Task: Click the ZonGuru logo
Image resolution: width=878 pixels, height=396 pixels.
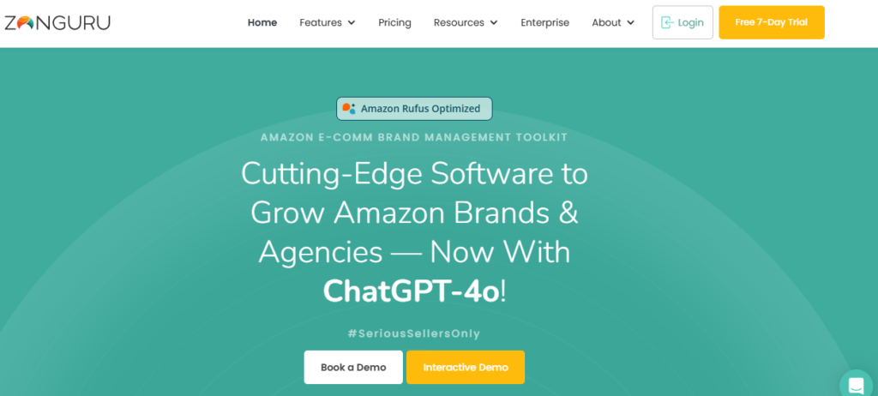Action: pyautogui.click(x=57, y=22)
